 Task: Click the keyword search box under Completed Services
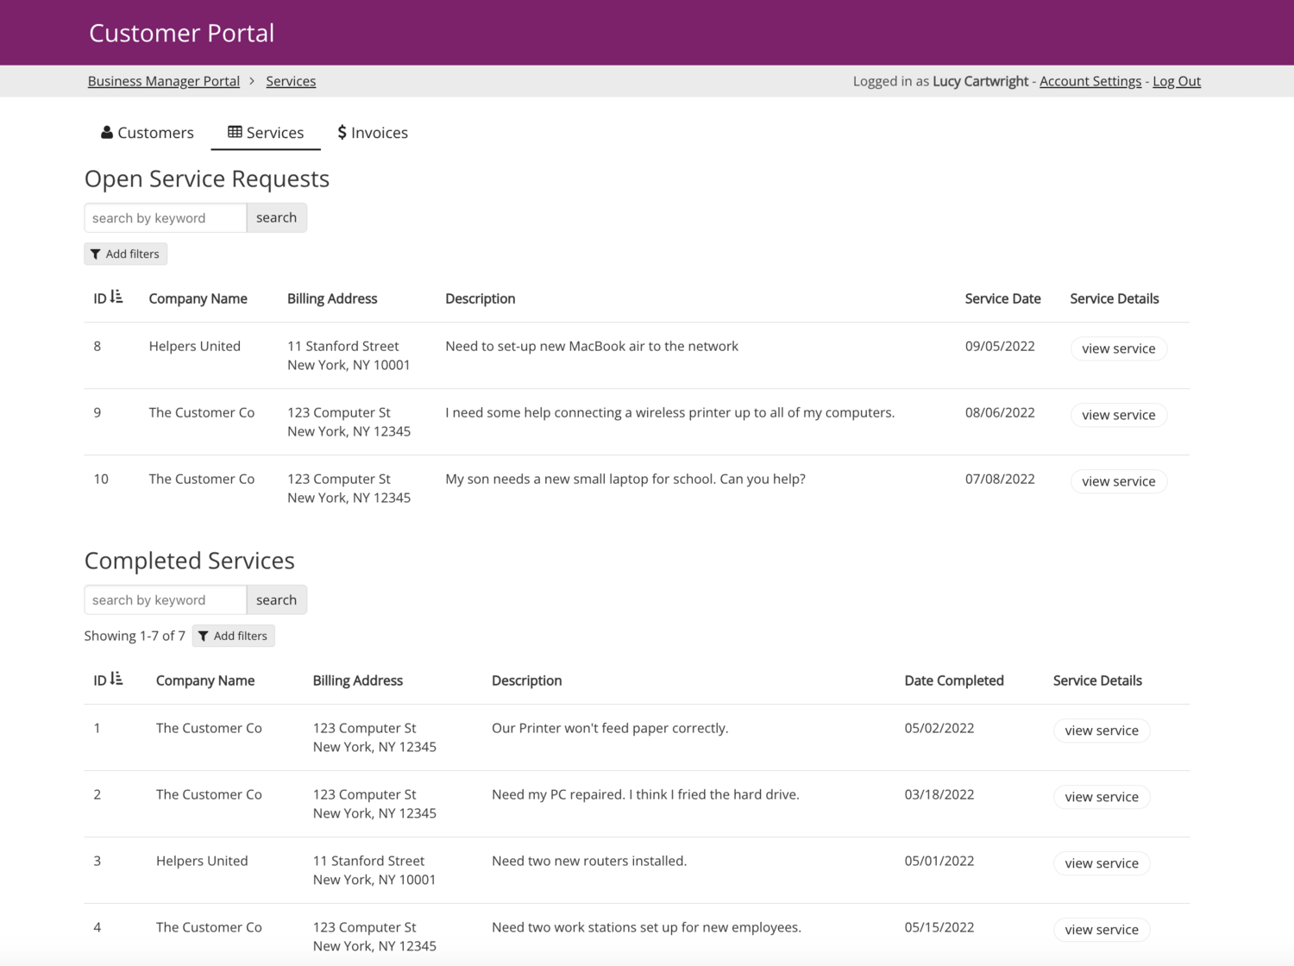point(164,599)
